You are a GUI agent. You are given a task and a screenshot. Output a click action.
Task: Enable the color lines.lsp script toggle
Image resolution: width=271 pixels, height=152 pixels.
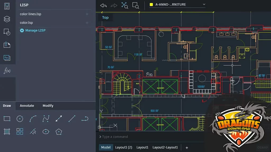(87, 14)
